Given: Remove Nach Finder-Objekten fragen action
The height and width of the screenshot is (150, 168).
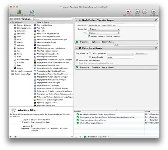Looking at the screenshot, I should coord(156,20).
